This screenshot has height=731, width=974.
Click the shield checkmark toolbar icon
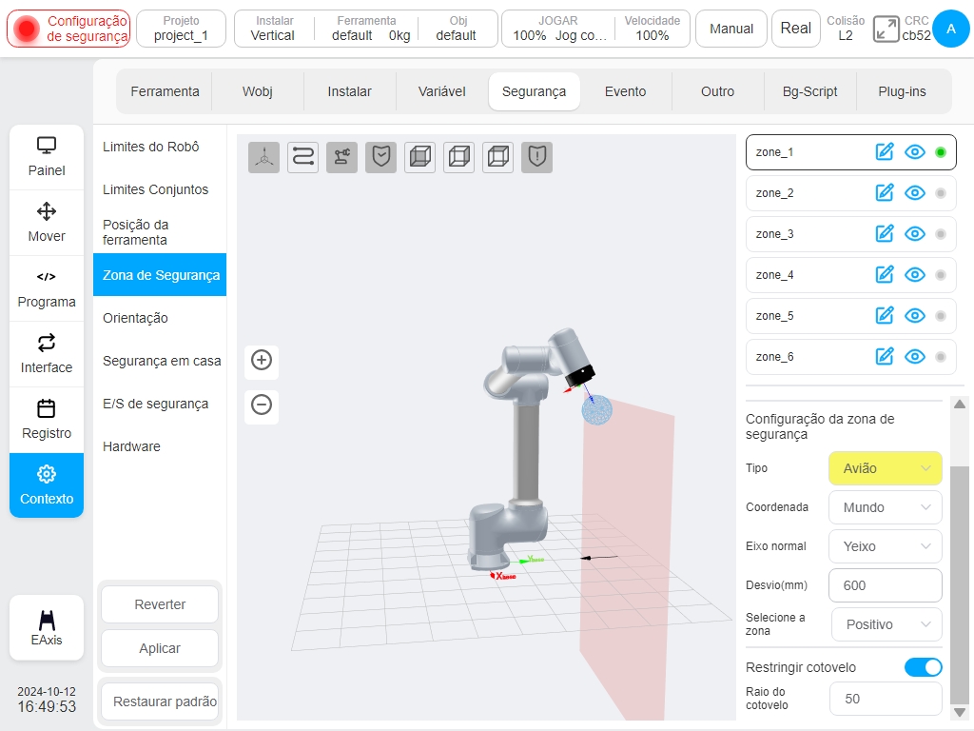[380, 157]
